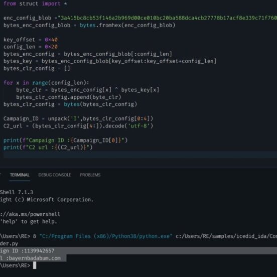Click the Microsoft Corporation copyright line
277x277 pixels.
47,200
